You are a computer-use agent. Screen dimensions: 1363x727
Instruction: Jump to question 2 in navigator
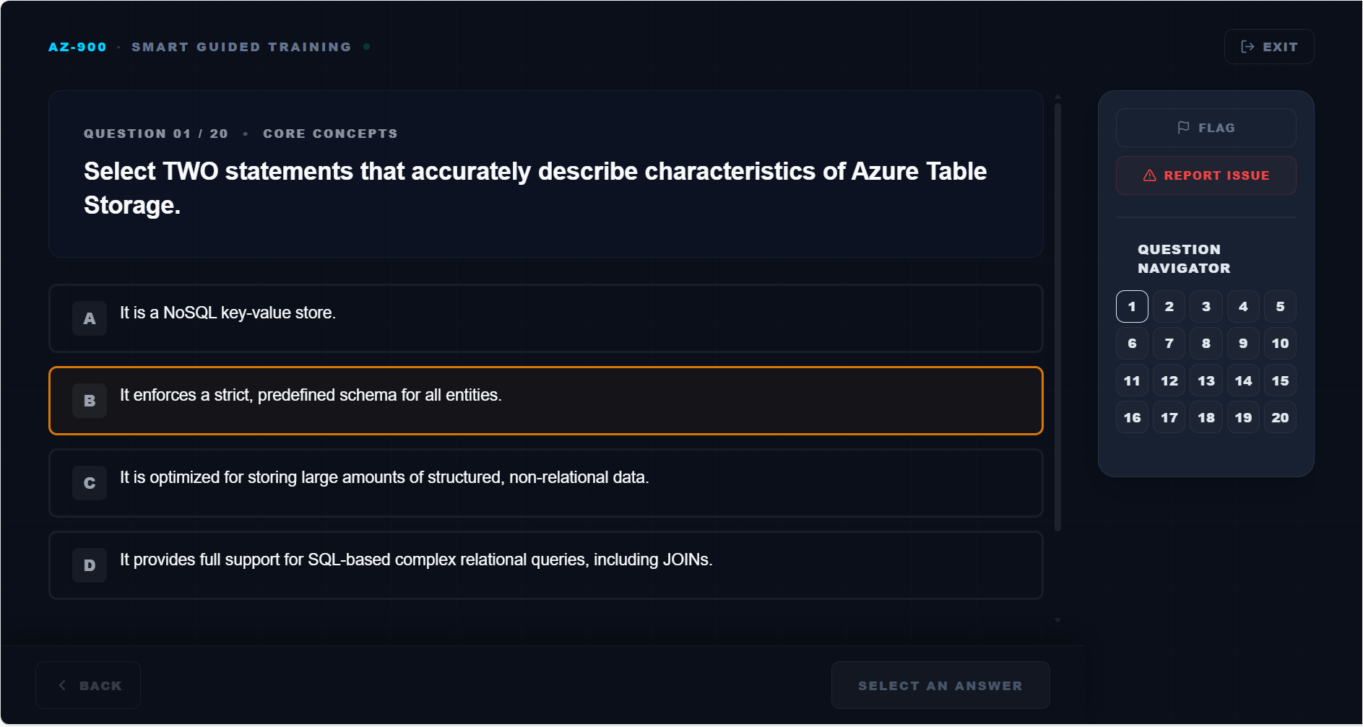click(x=1169, y=307)
